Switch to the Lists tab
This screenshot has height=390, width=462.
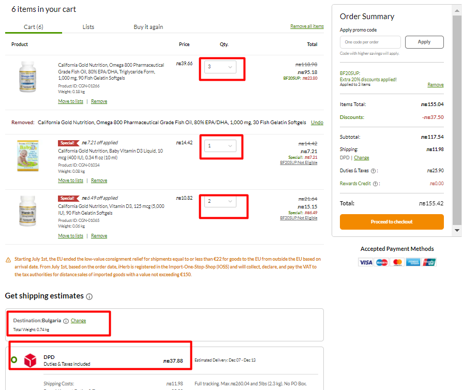pos(88,27)
